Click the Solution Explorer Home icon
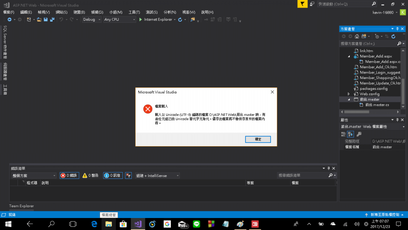 pos(357,36)
